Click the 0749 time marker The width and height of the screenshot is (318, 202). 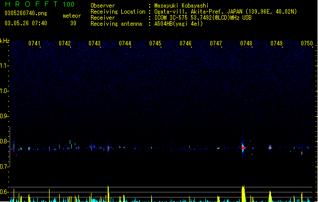pos(276,43)
